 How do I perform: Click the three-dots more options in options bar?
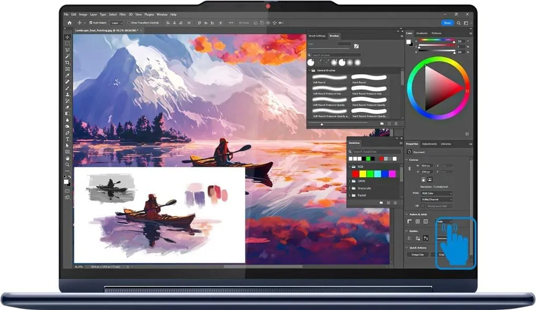pyautogui.click(x=231, y=23)
